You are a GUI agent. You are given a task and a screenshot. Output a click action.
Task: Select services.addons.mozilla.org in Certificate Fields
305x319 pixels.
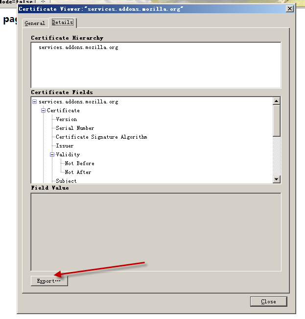78,102
